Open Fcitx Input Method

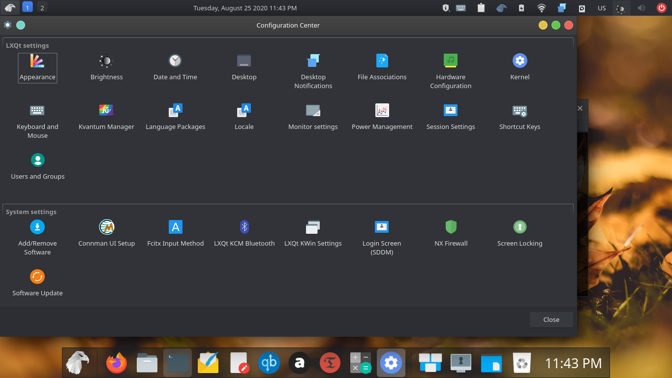click(x=176, y=234)
